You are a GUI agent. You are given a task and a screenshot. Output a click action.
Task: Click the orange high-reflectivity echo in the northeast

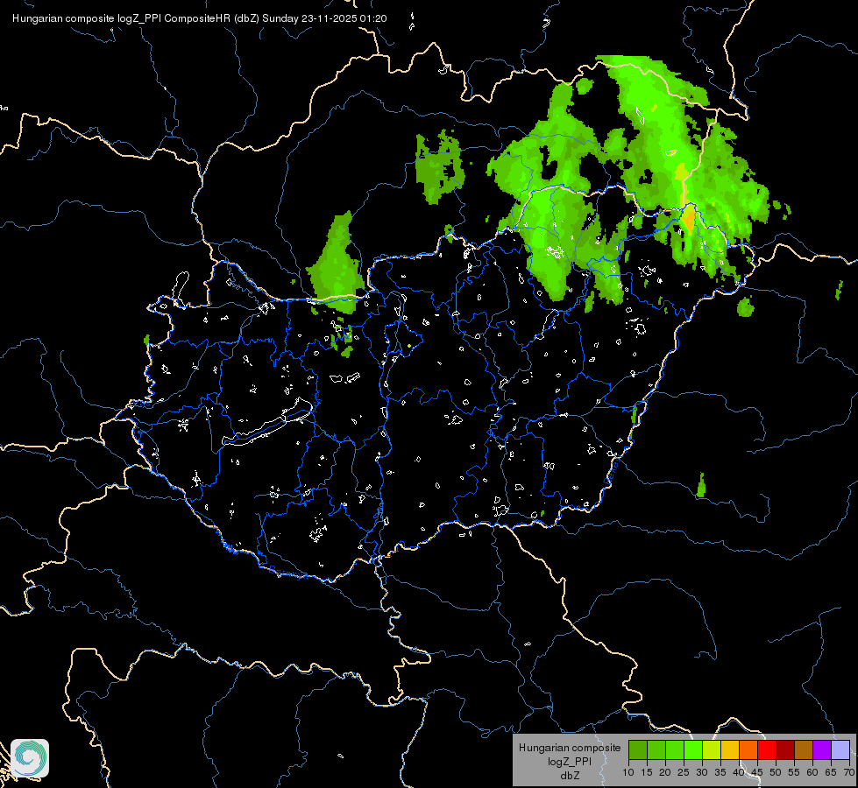(x=688, y=219)
